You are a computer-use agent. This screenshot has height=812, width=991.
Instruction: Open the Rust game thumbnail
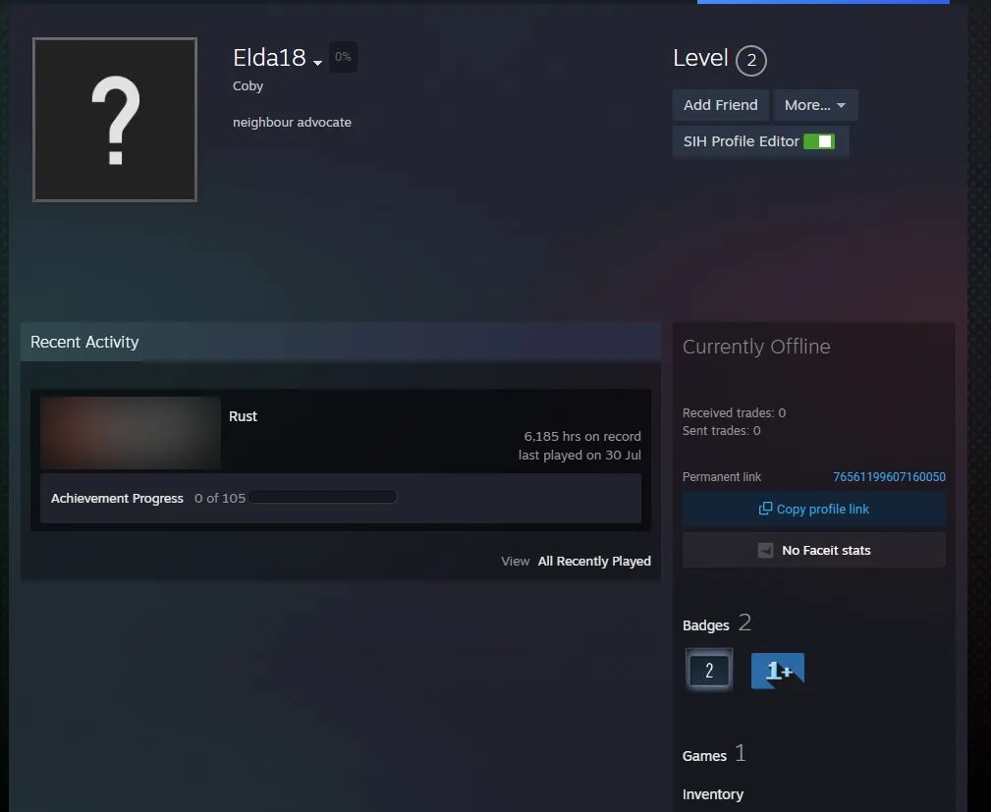131,433
